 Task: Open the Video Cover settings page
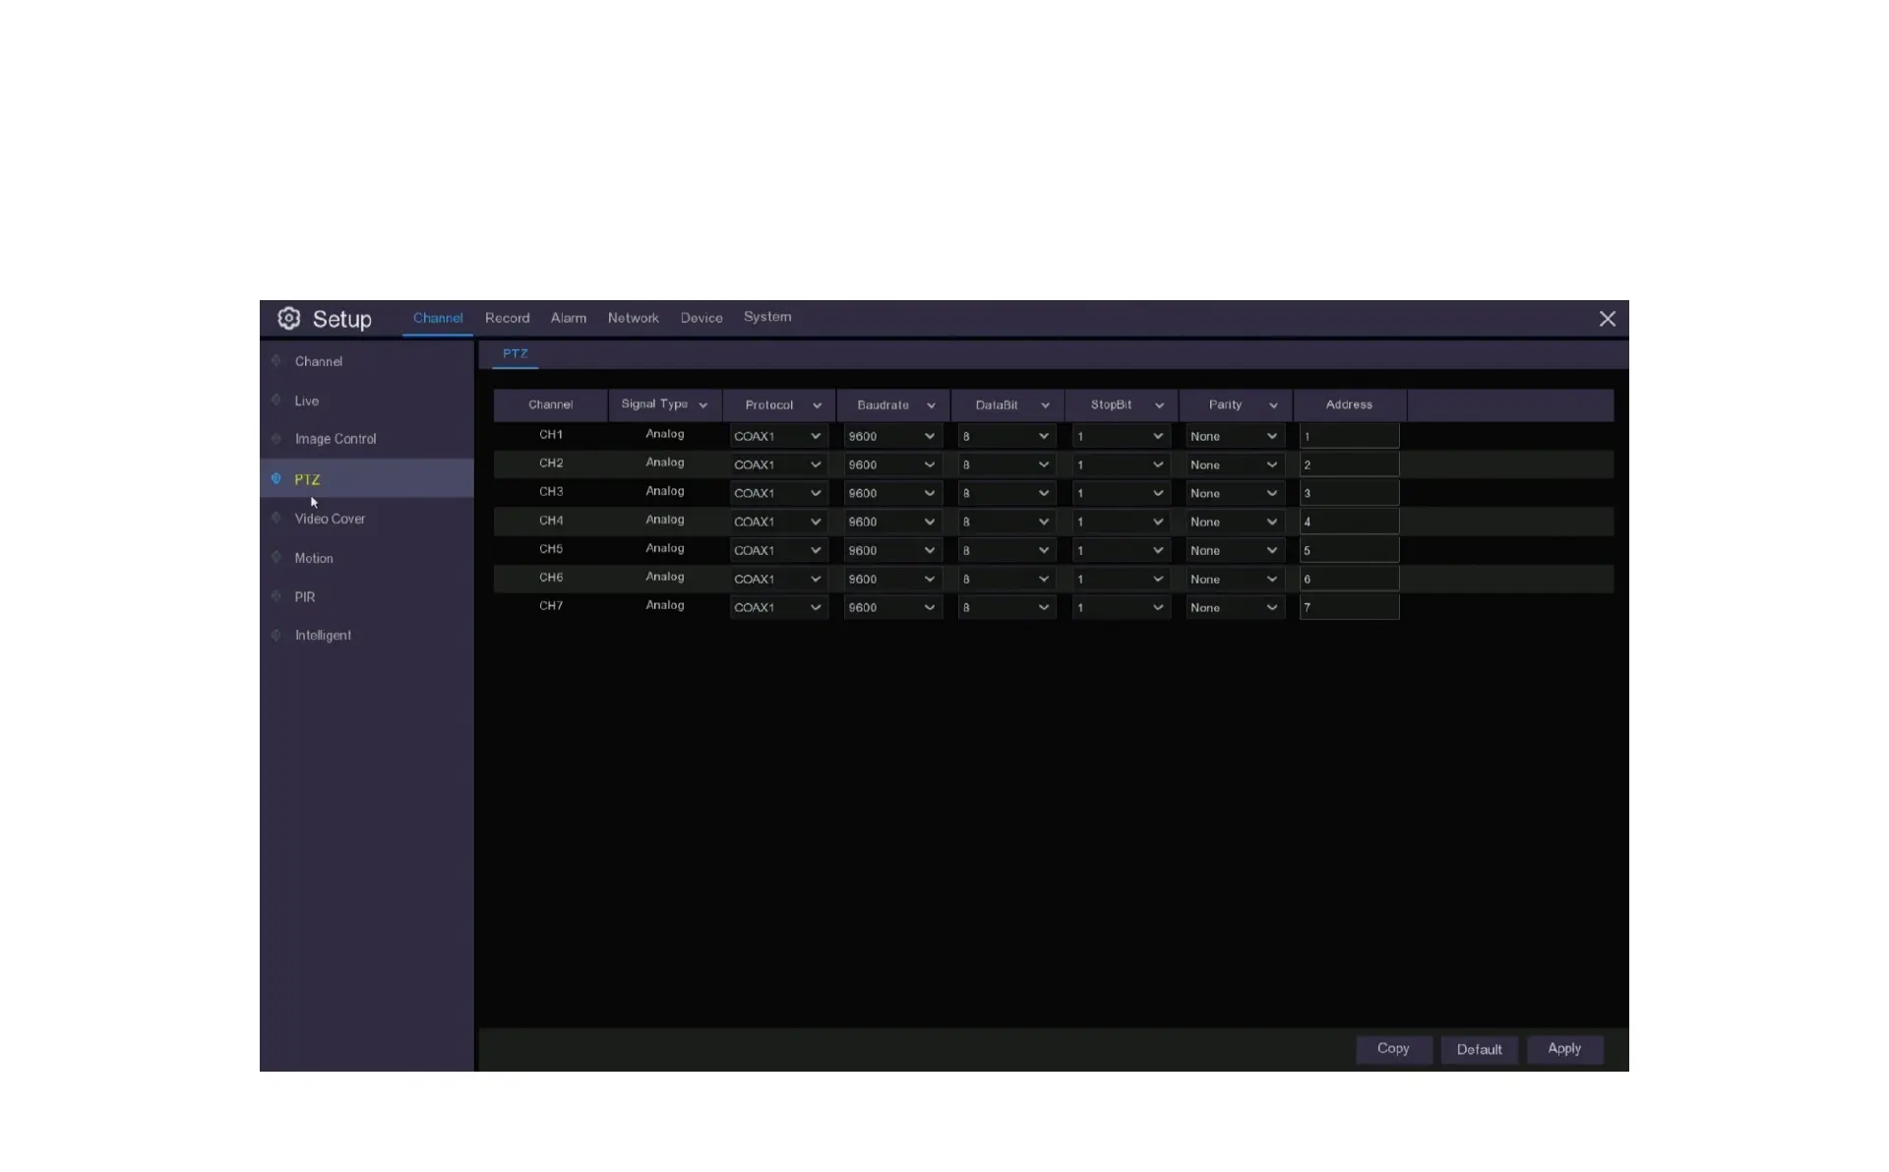330,519
